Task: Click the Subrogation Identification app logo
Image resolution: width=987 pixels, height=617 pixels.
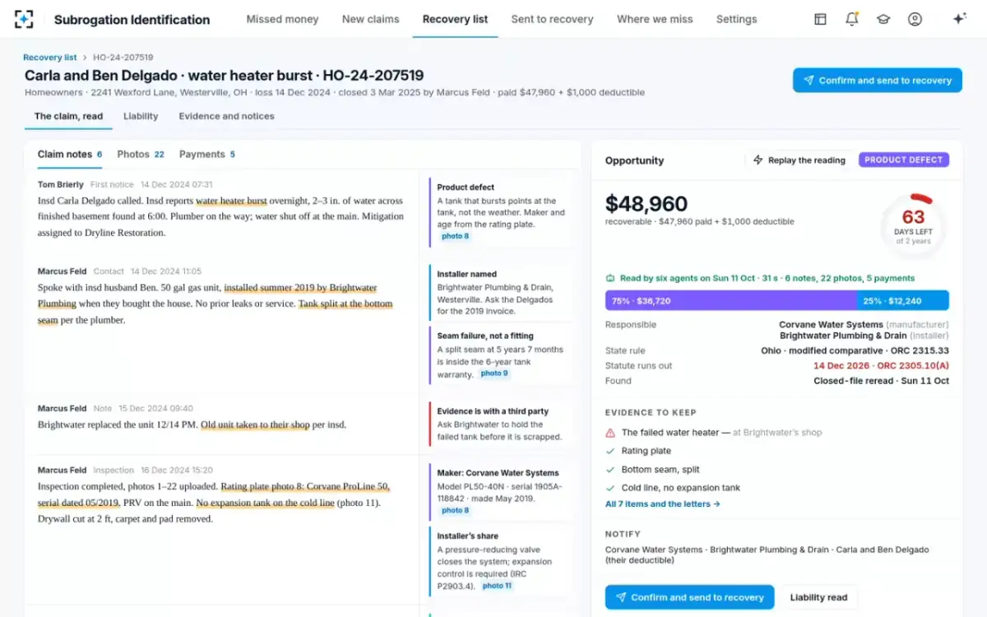Action: click(25, 19)
